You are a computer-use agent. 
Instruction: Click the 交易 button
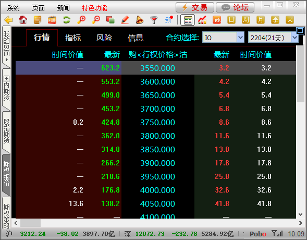[195, 7]
